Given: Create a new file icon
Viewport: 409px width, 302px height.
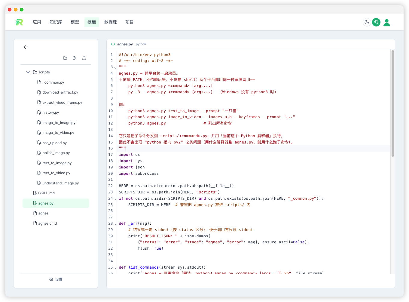Looking at the screenshot, I should [x=75, y=58].
